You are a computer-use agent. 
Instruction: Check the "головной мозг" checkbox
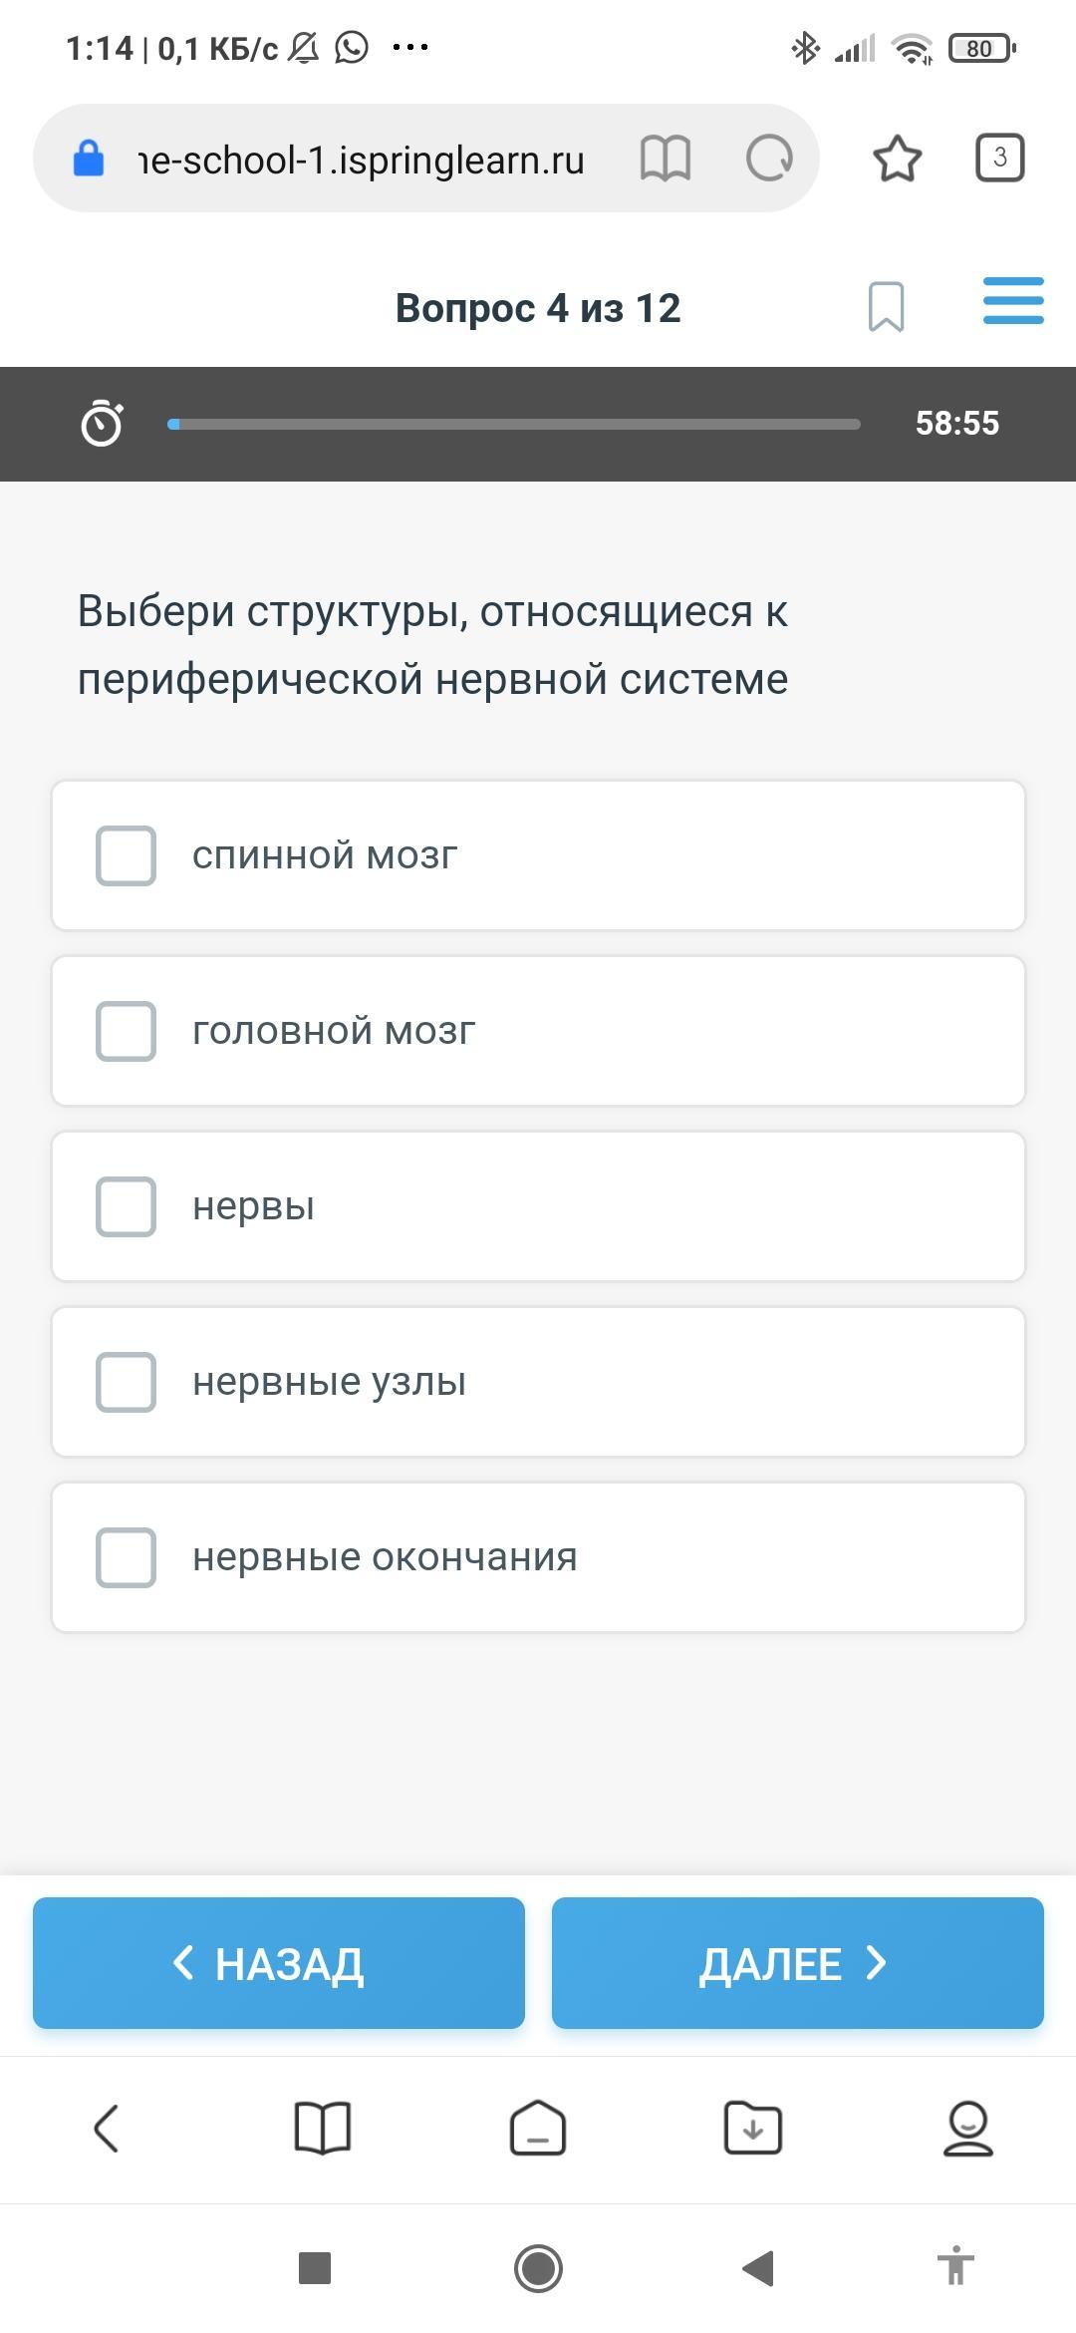(x=126, y=1031)
